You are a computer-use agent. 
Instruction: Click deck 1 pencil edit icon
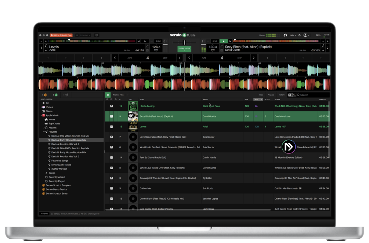tap(147, 46)
